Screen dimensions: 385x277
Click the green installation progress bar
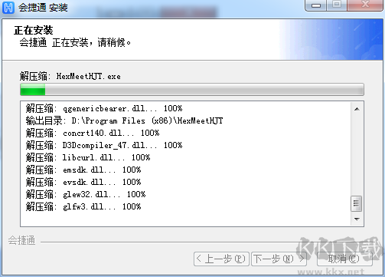pyautogui.click(x=192, y=90)
